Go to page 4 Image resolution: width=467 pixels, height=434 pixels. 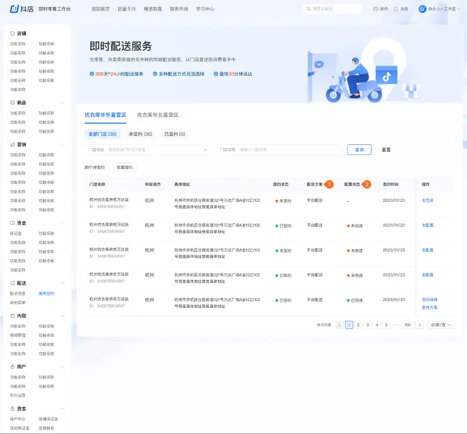[377, 325]
